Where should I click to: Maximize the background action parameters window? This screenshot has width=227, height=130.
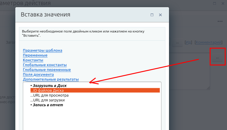click(215, 3)
